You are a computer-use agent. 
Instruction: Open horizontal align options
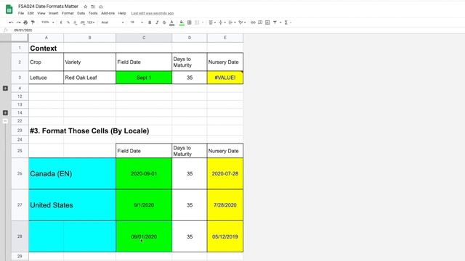point(212,22)
